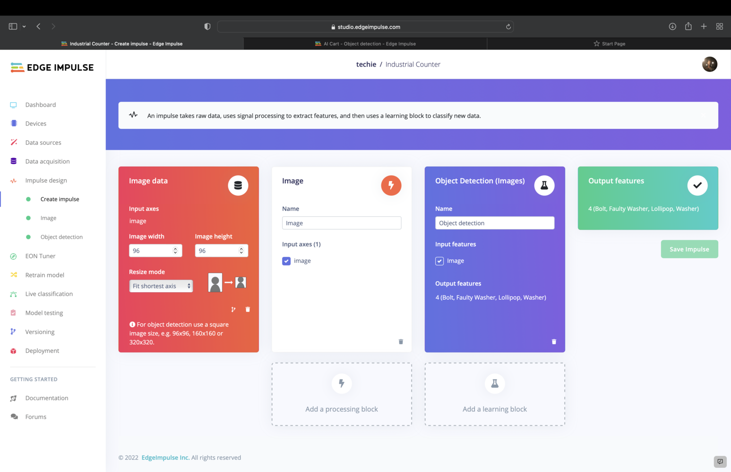This screenshot has width=731, height=472.
Task: Reload the page in Safari
Action: 508,27
